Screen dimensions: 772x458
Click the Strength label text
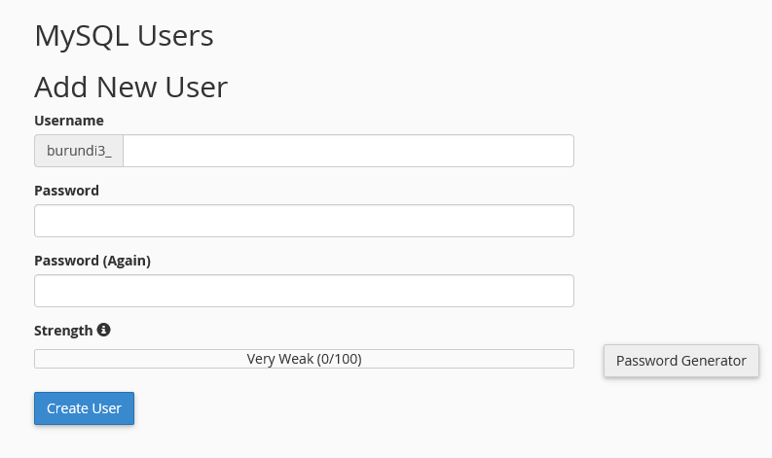63,331
